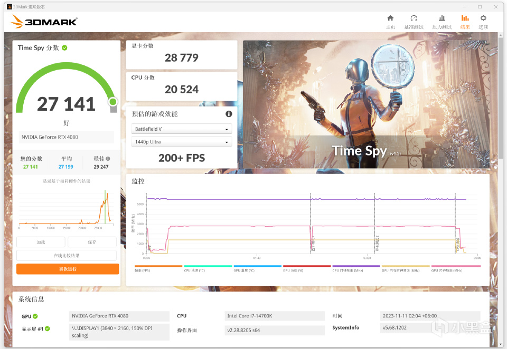The image size is (507, 349).
Task: Switch to the Results tab
Action: [x=465, y=22]
